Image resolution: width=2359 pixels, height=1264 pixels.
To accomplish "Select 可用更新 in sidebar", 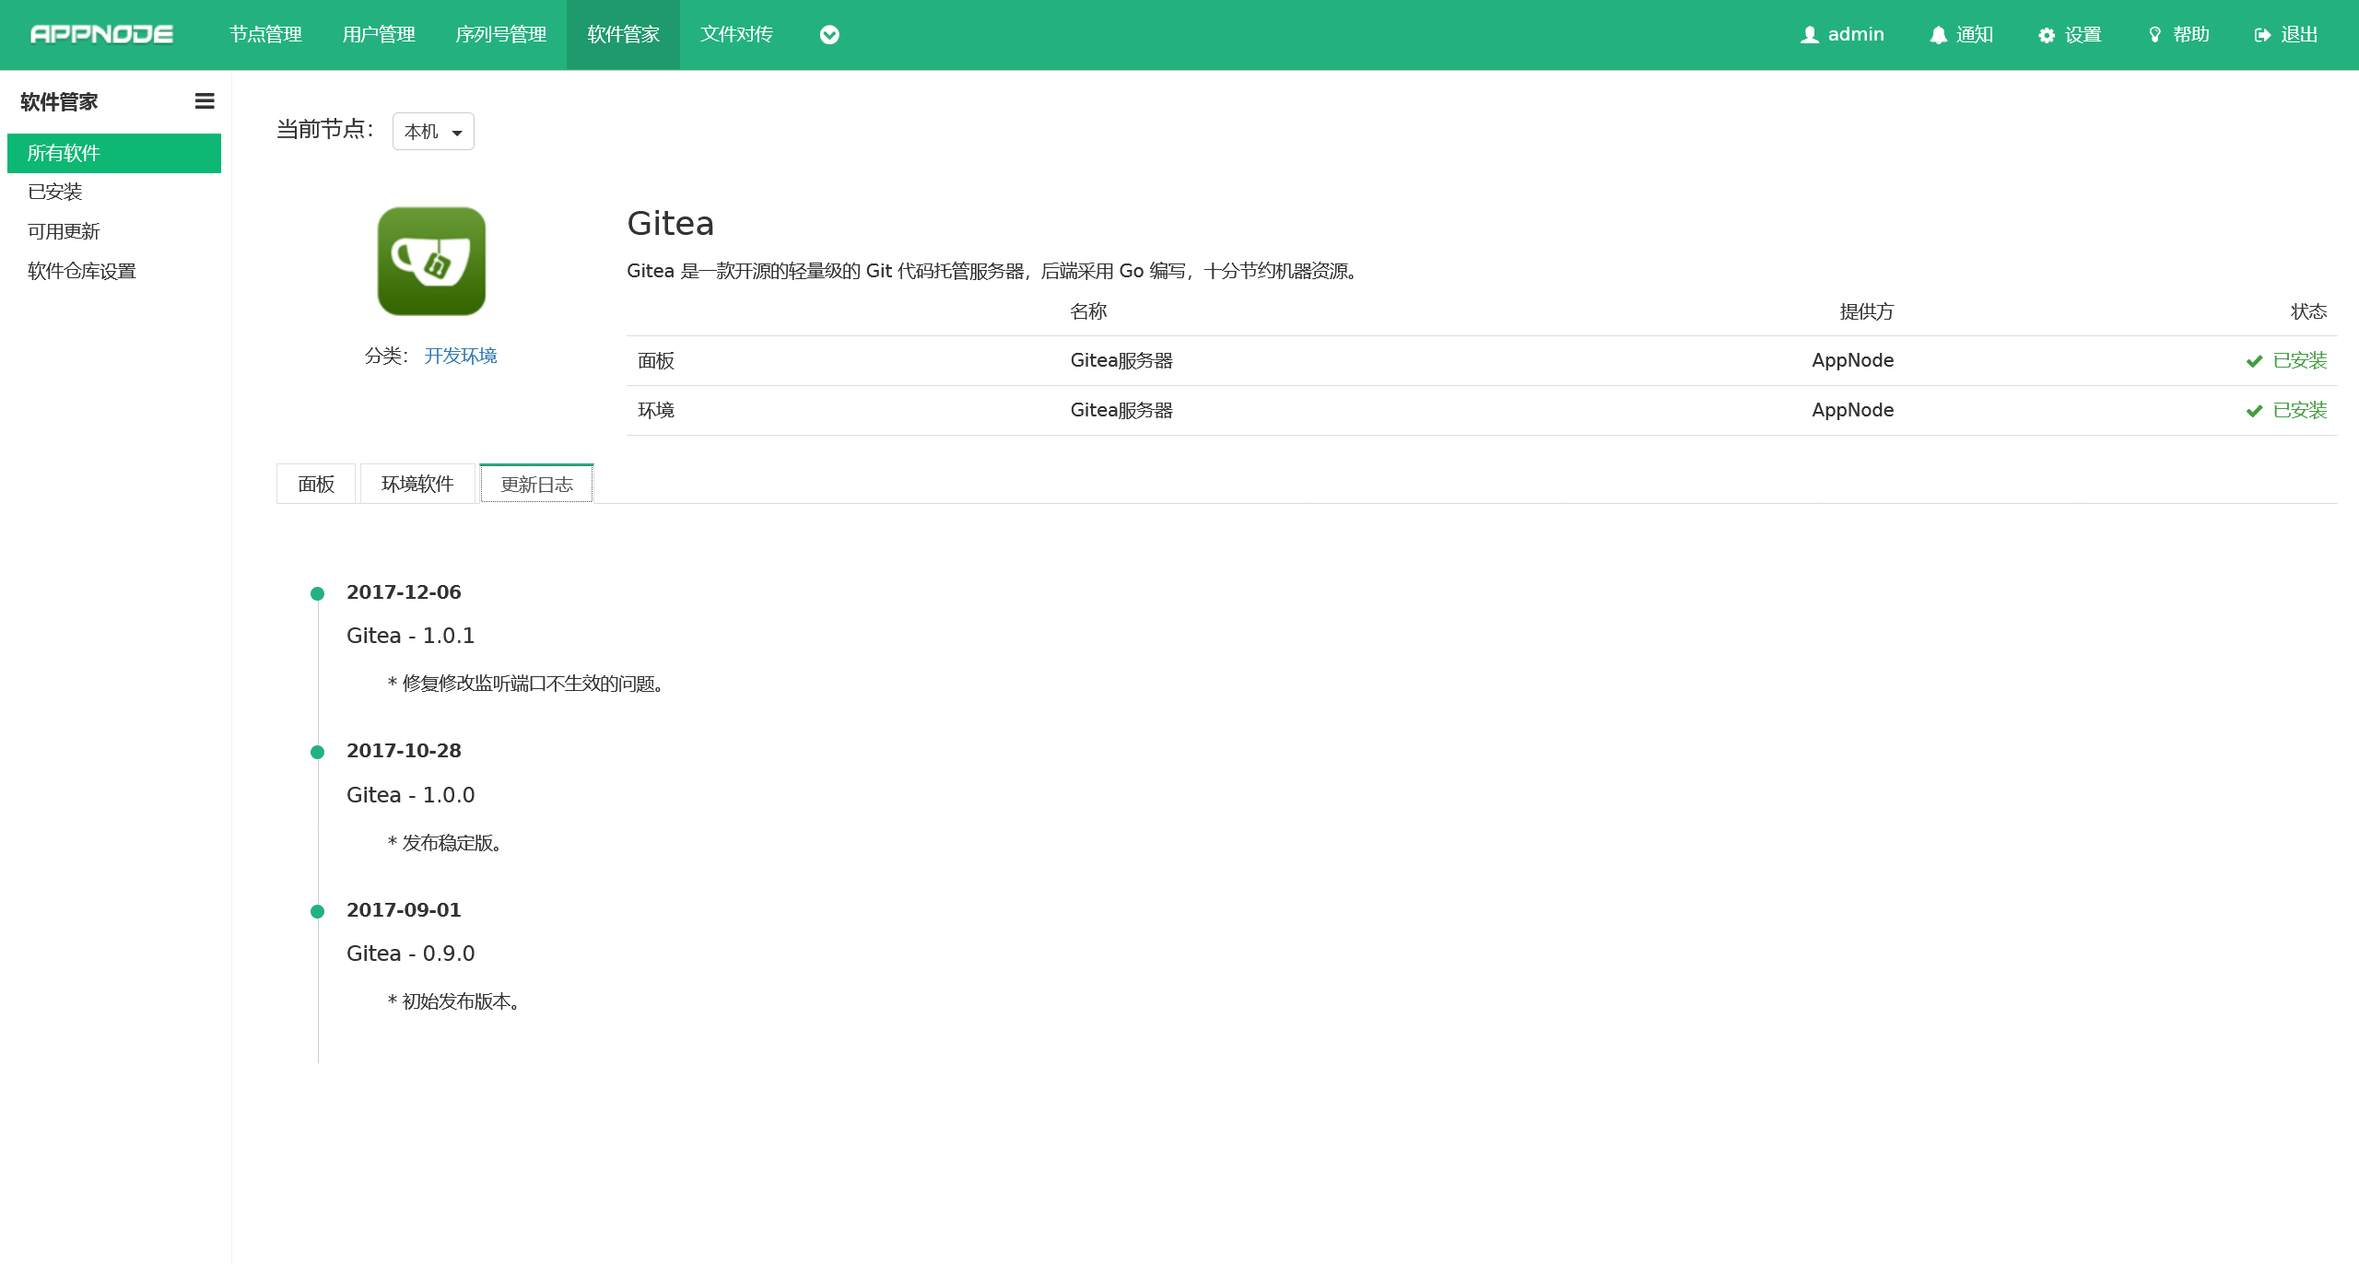I will coord(114,231).
